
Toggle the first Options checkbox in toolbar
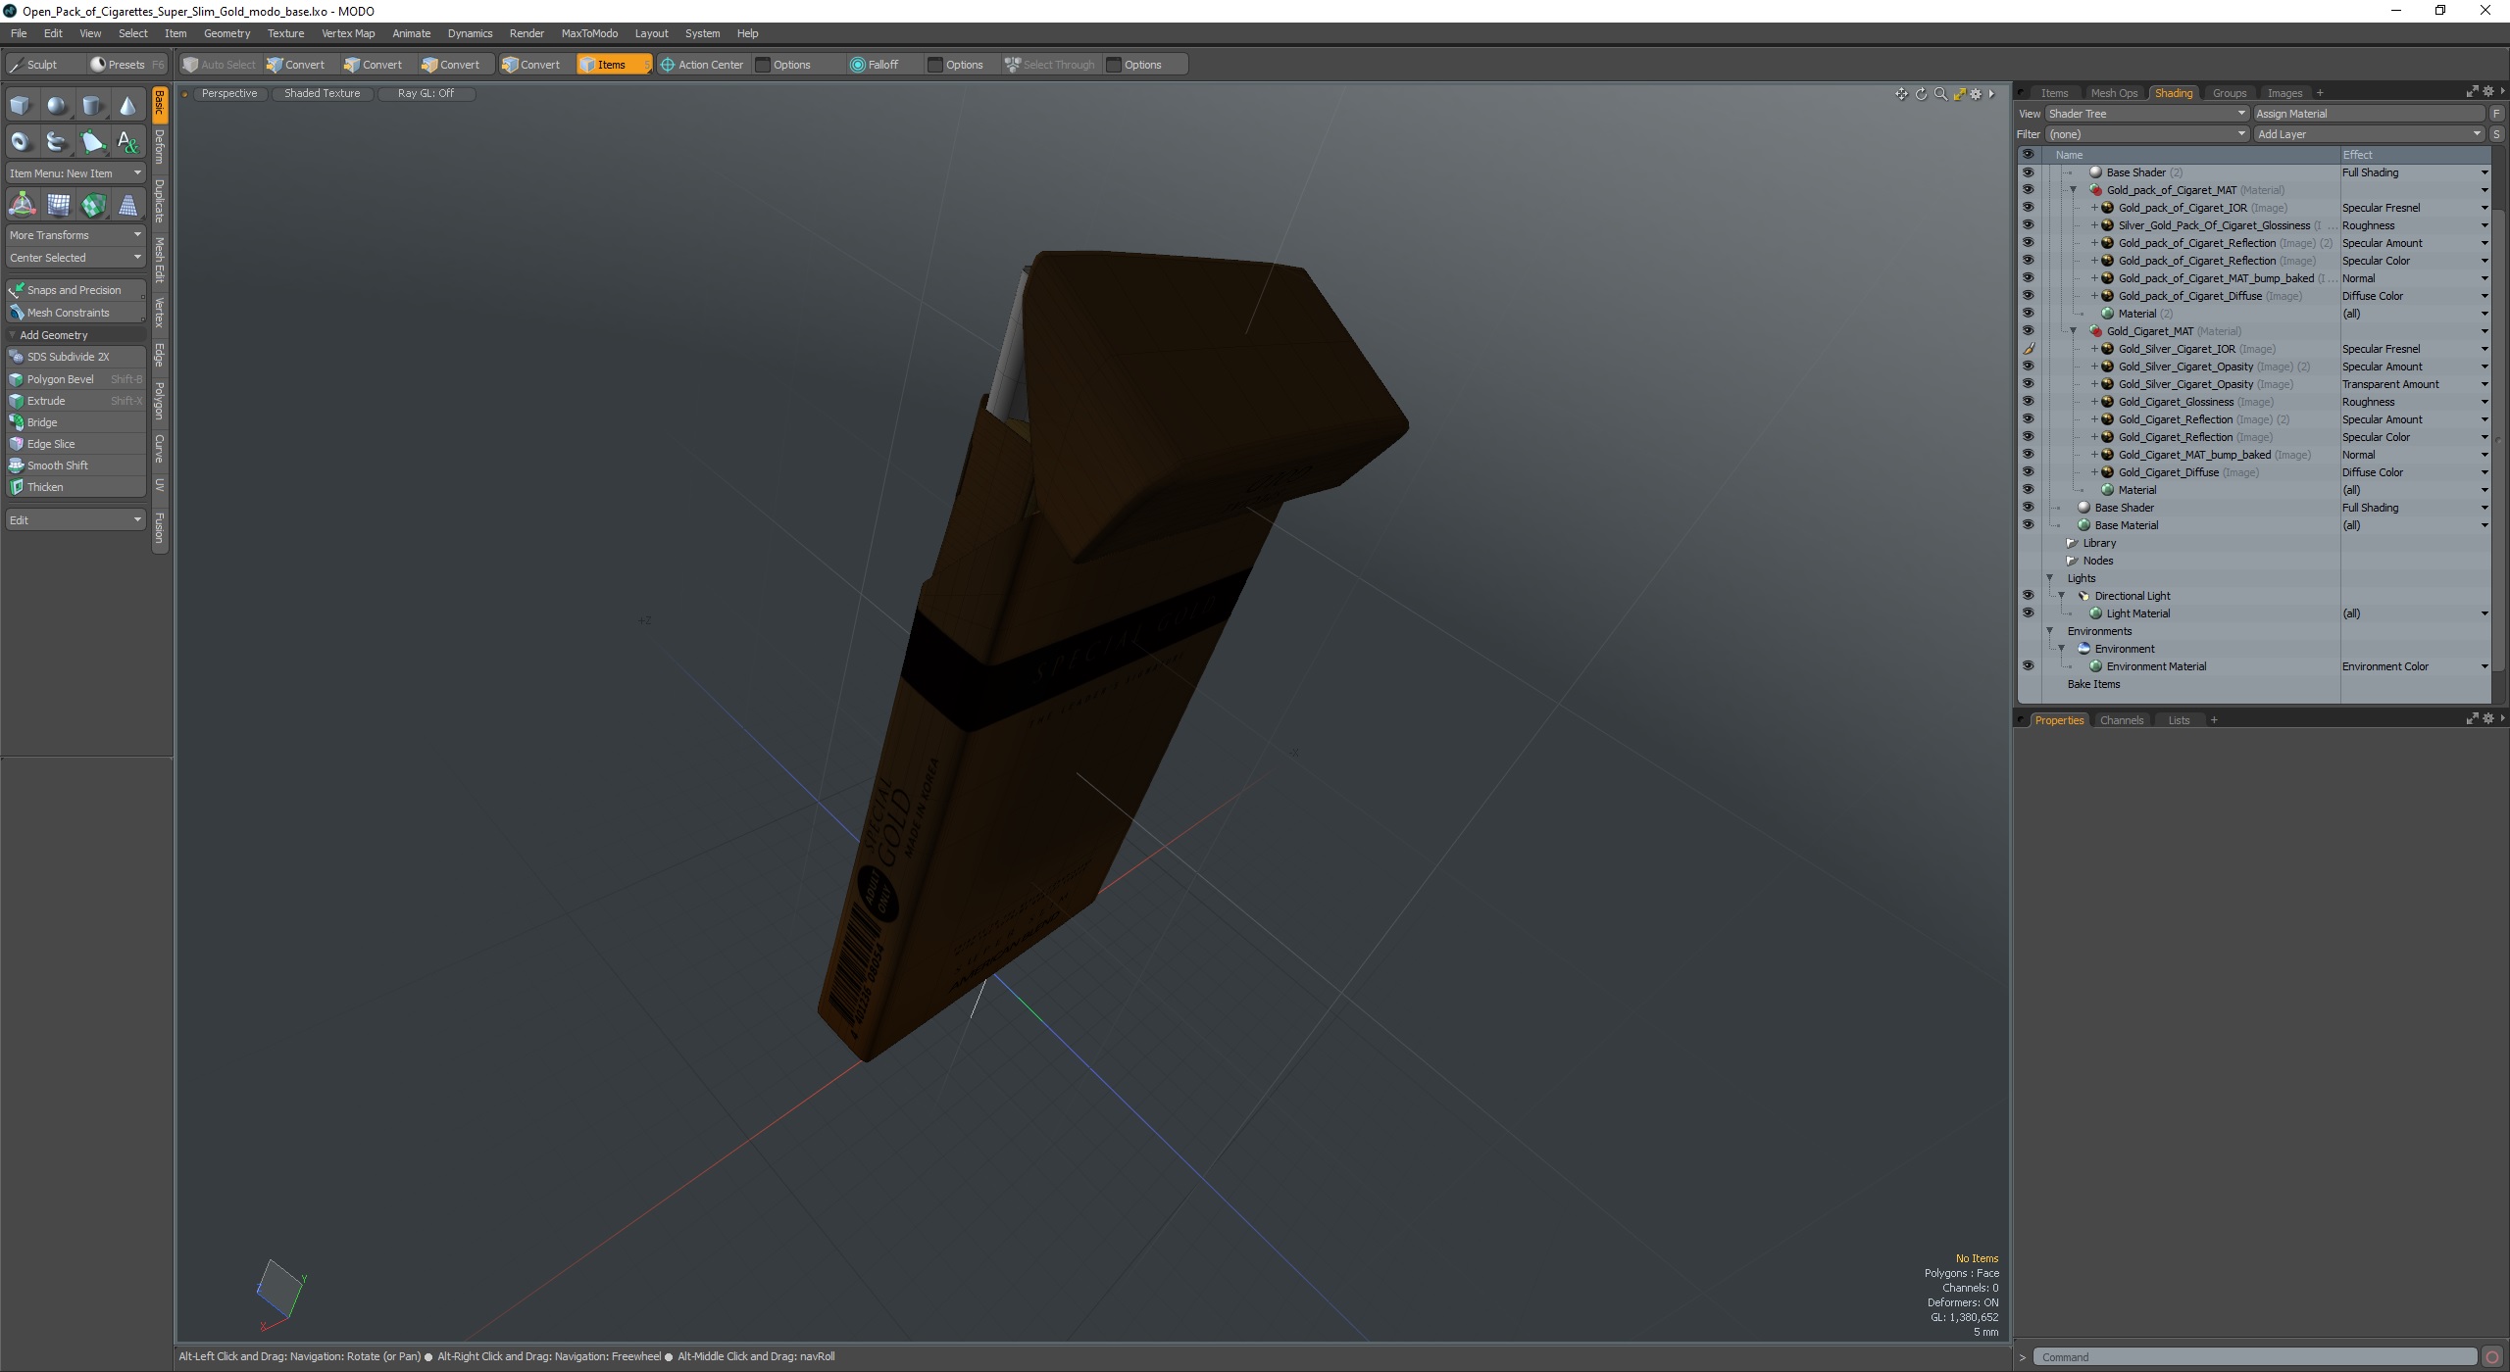(763, 65)
